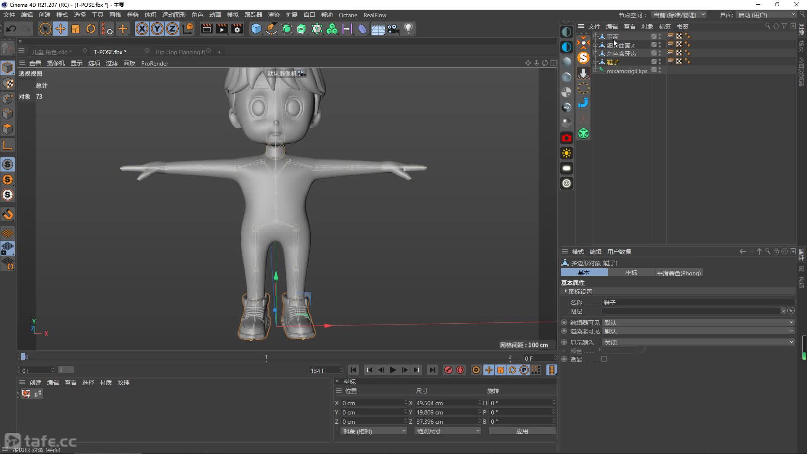
Task: Toggle Autokeying
Action: 460,370
